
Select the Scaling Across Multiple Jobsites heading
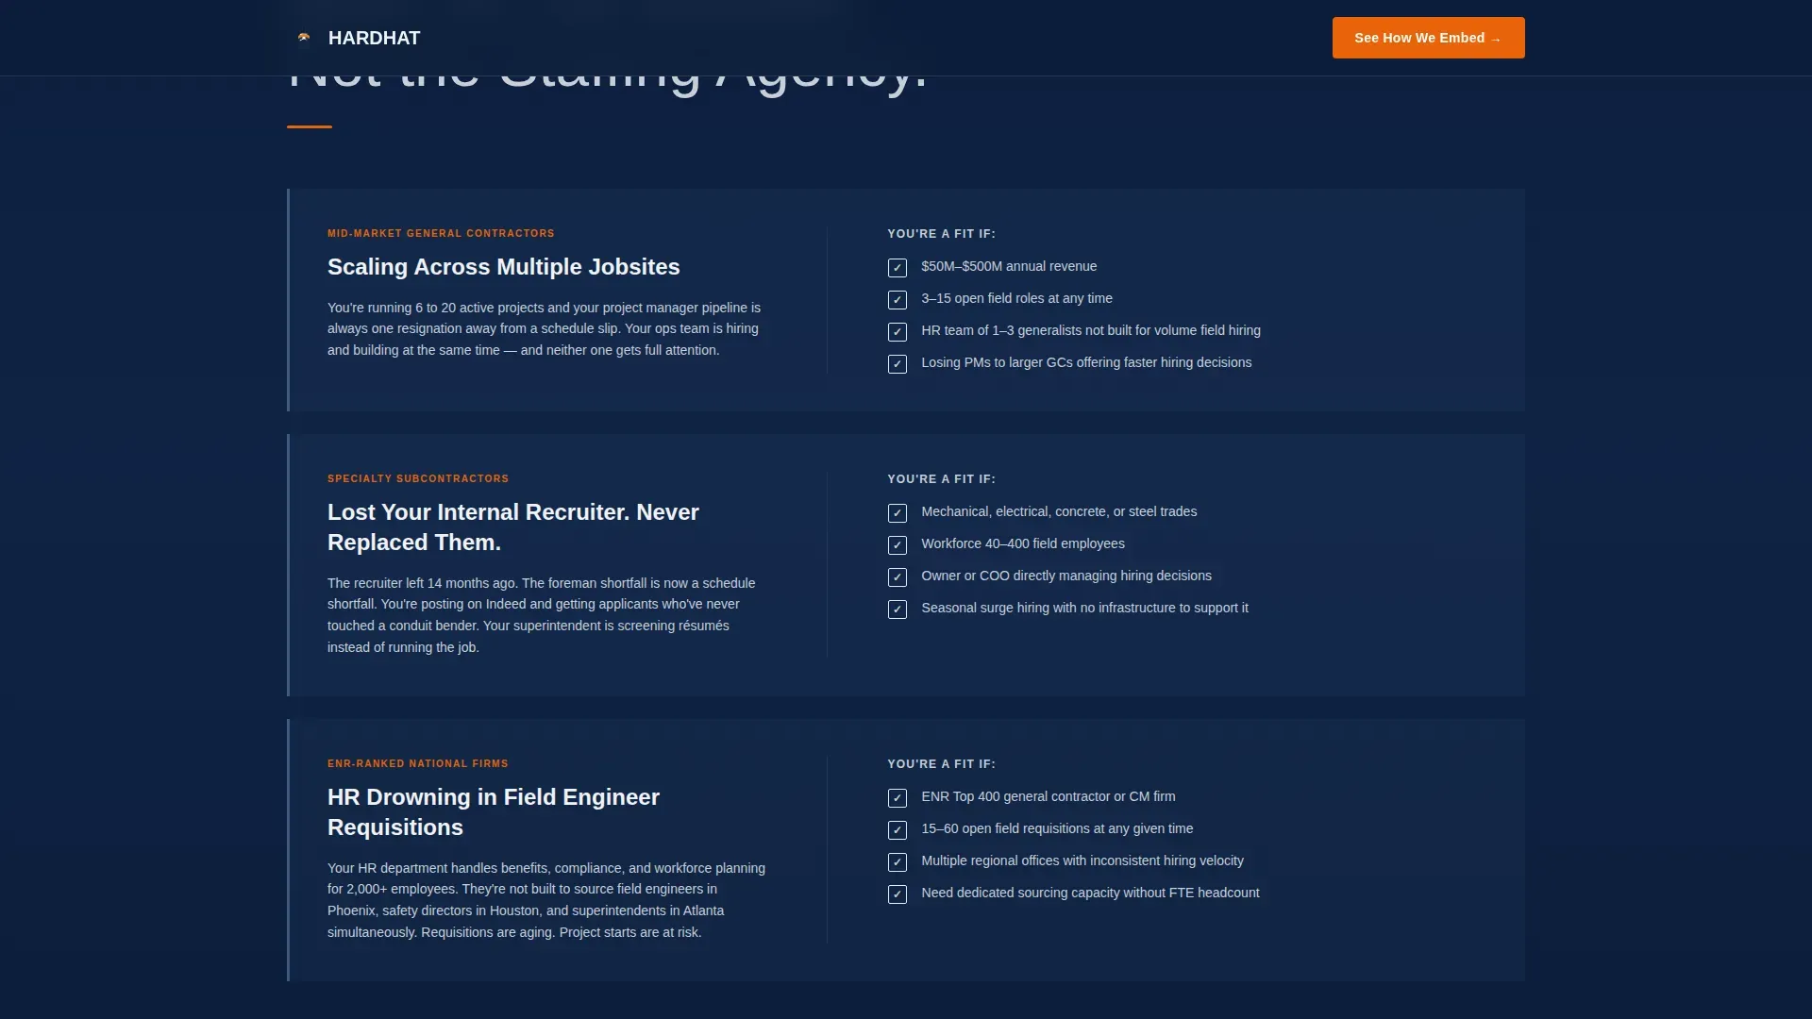pyautogui.click(x=503, y=267)
